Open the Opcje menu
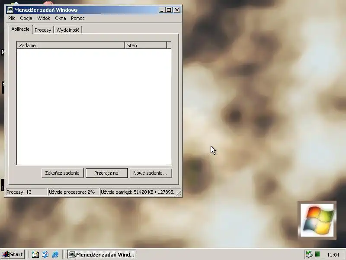 26,18
